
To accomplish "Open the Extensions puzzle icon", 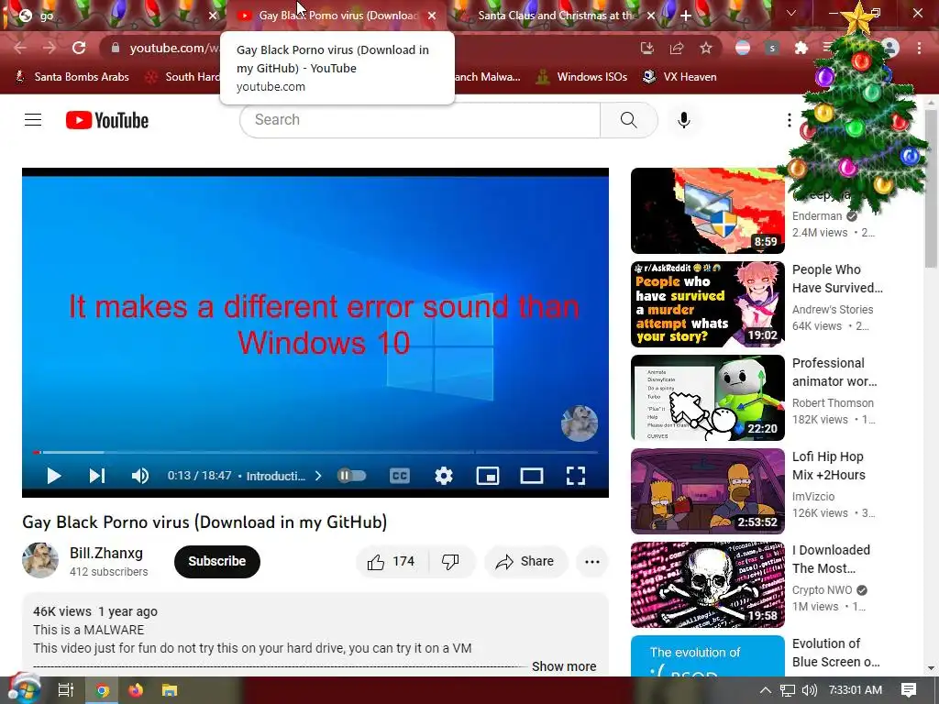I will tap(801, 48).
